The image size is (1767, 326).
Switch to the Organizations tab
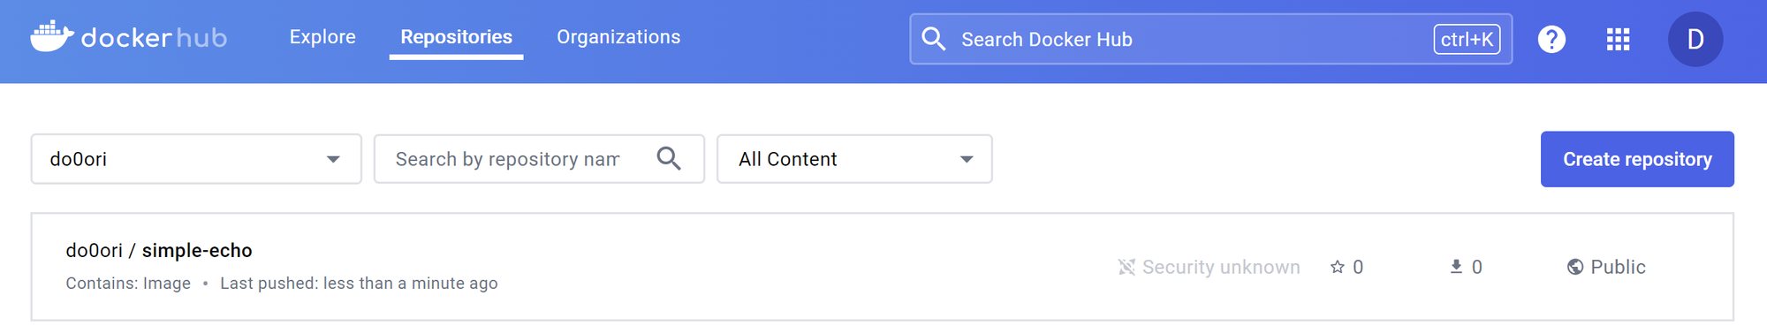click(x=618, y=37)
